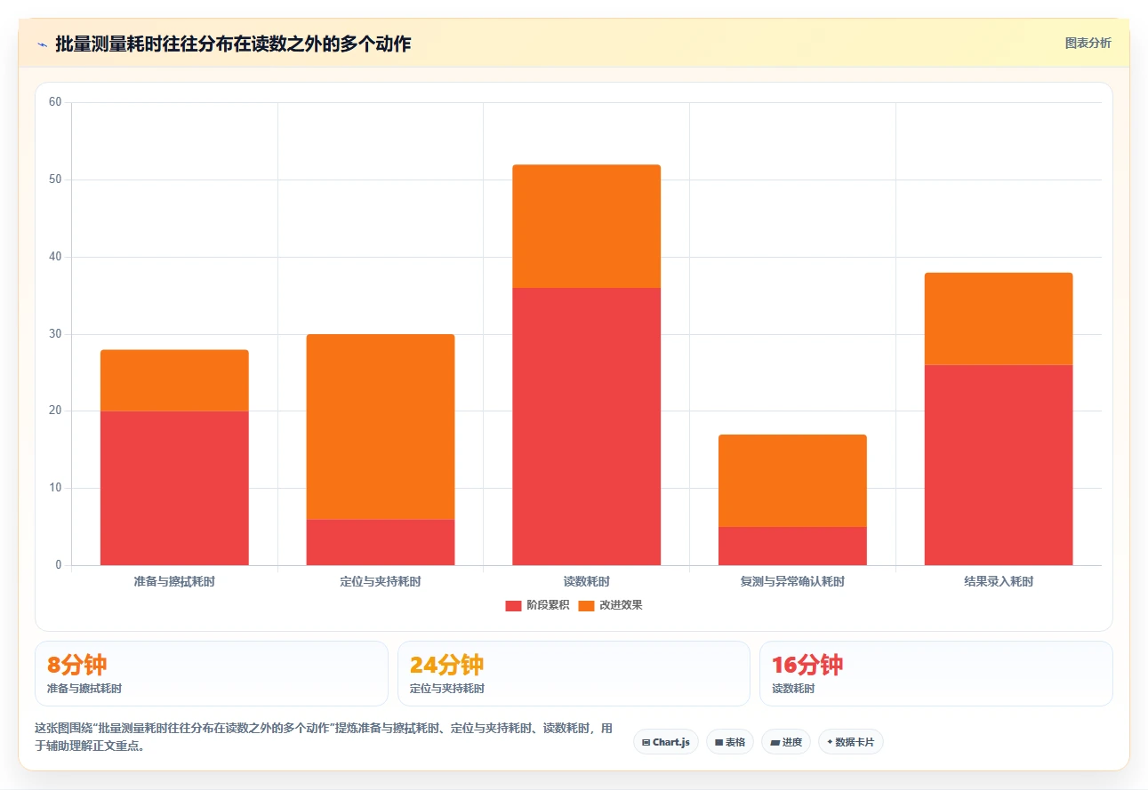1148x790 pixels.
Task: Click the red bar segment for 定位与夹持耗时
Action: click(381, 542)
